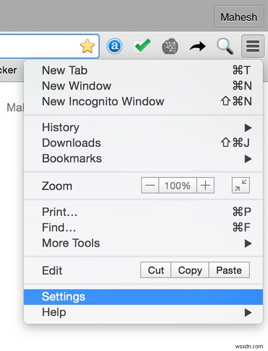Open Settings from the menu
Viewport: 268px width, 351px height.
click(x=143, y=297)
